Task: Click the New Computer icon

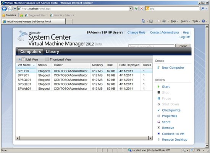Action: point(158,67)
